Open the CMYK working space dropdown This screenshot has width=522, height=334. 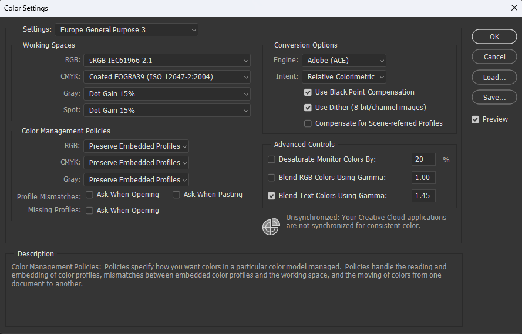167,77
